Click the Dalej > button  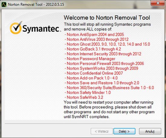[124, 131]
